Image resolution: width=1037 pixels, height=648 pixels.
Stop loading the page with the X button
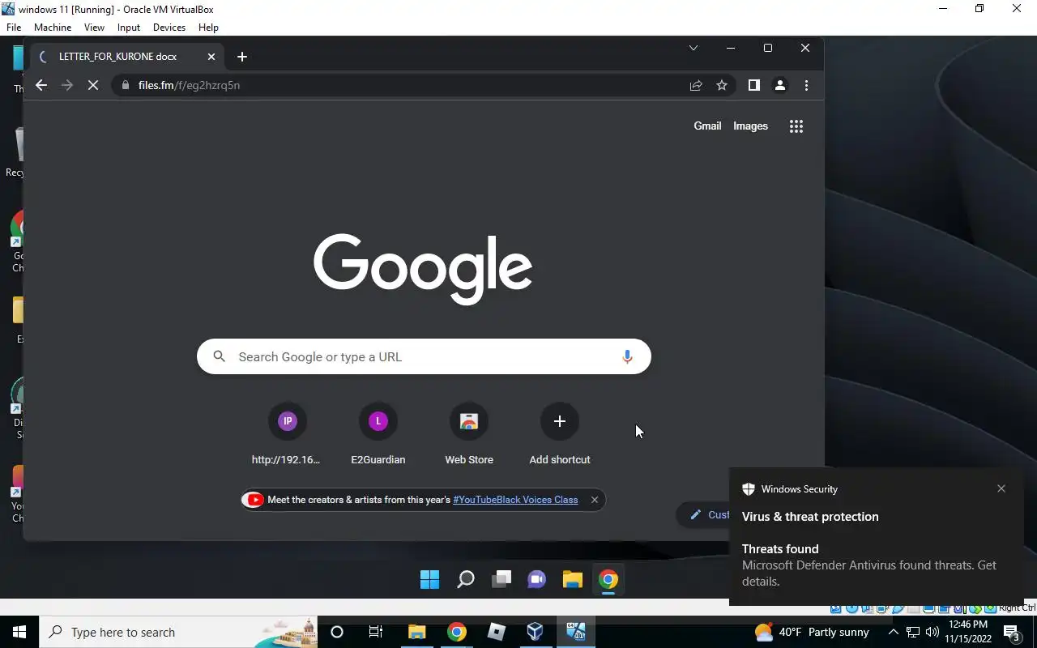93,85
